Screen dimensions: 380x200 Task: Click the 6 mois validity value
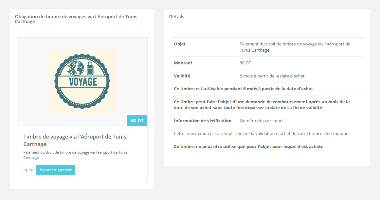[x=272, y=76]
